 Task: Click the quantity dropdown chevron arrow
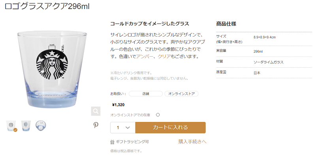click(127, 127)
